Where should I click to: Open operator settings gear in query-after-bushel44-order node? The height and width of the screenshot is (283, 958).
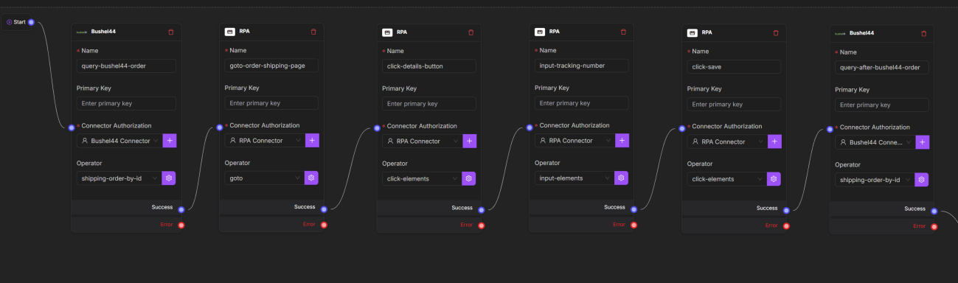pyautogui.click(x=922, y=180)
